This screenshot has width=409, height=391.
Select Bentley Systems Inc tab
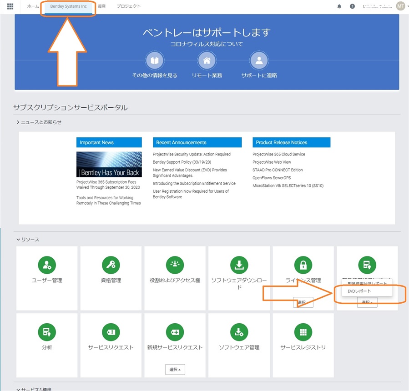(x=68, y=6)
